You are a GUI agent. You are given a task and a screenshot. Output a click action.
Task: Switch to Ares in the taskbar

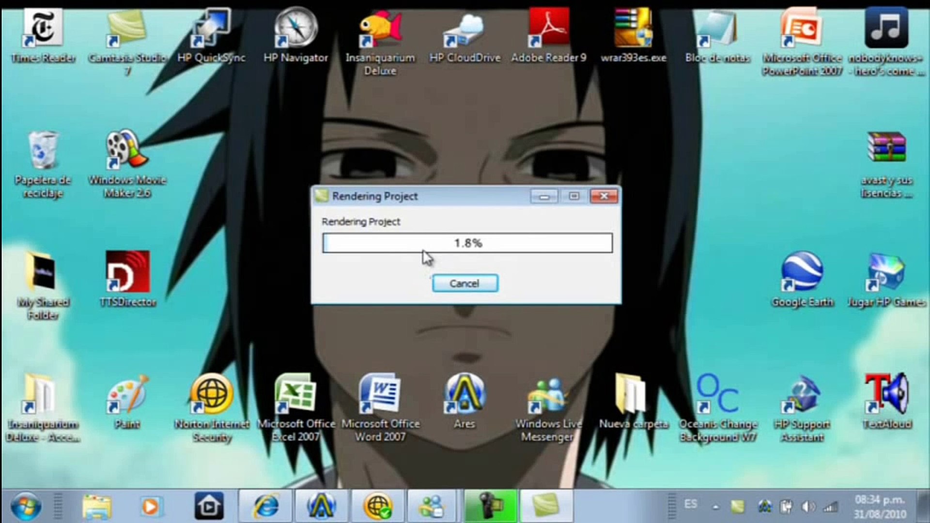pos(321,507)
